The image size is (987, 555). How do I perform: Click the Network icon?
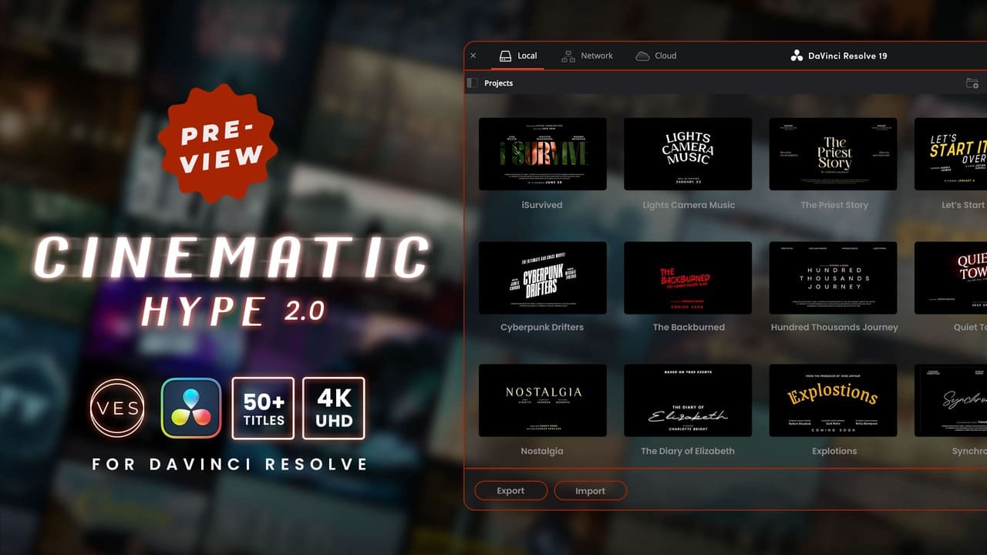568,55
